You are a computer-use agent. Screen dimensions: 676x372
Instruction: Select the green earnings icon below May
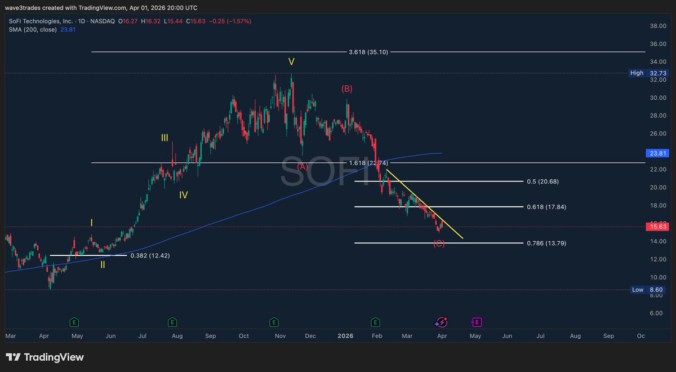coord(73,322)
